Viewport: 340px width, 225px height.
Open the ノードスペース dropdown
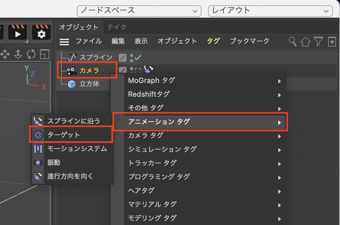(x=138, y=10)
